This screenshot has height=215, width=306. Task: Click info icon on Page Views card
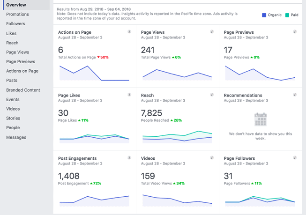212,31
